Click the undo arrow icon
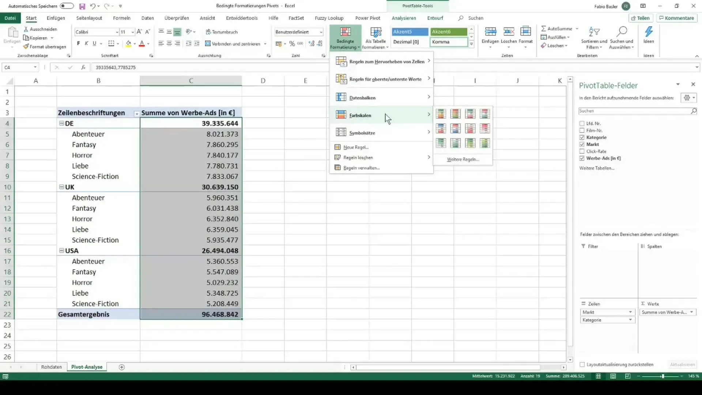The width and height of the screenshot is (702, 395). 93,6
